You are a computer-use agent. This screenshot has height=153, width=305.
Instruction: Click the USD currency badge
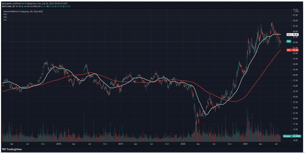point(297,12)
